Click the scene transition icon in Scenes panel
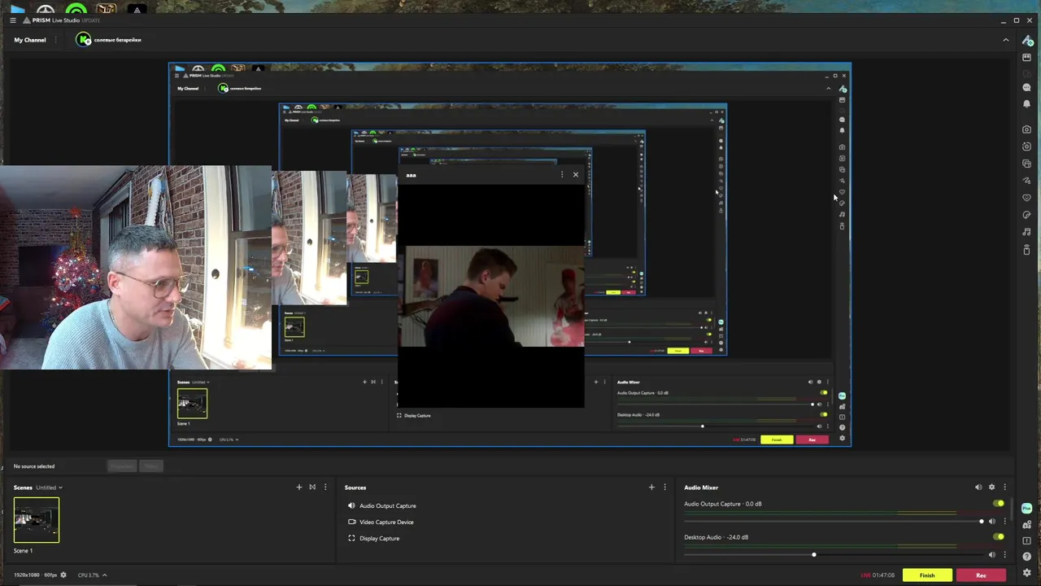The height and width of the screenshot is (586, 1041). point(312,488)
